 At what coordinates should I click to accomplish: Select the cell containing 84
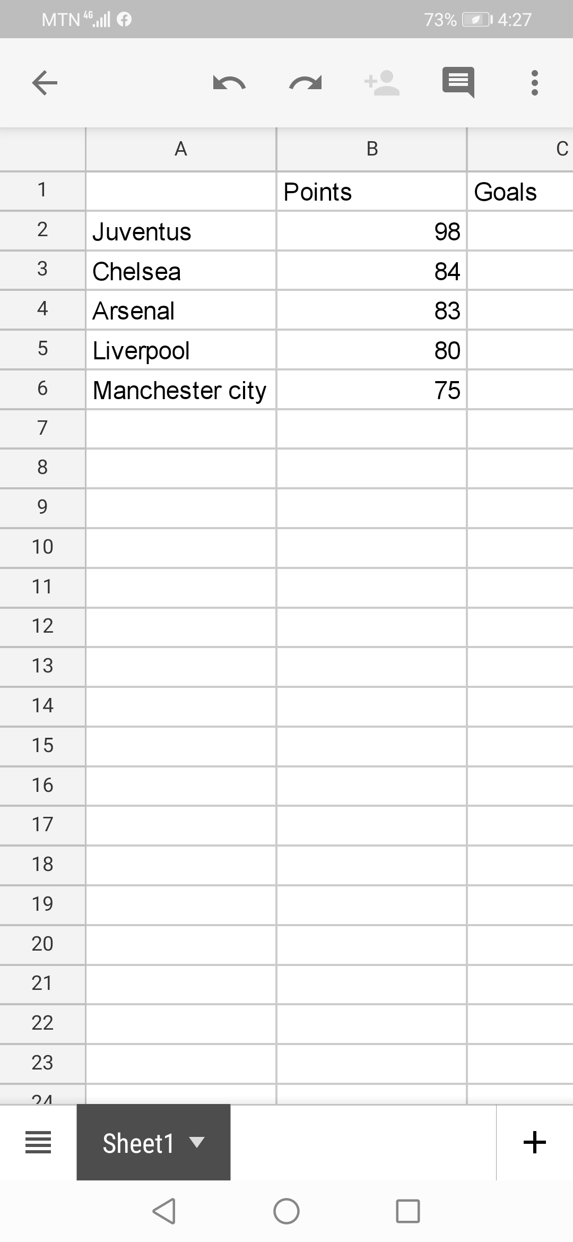pyautogui.click(x=371, y=271)
